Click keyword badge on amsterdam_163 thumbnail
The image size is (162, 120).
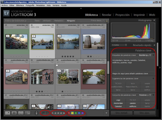(24, 48)
